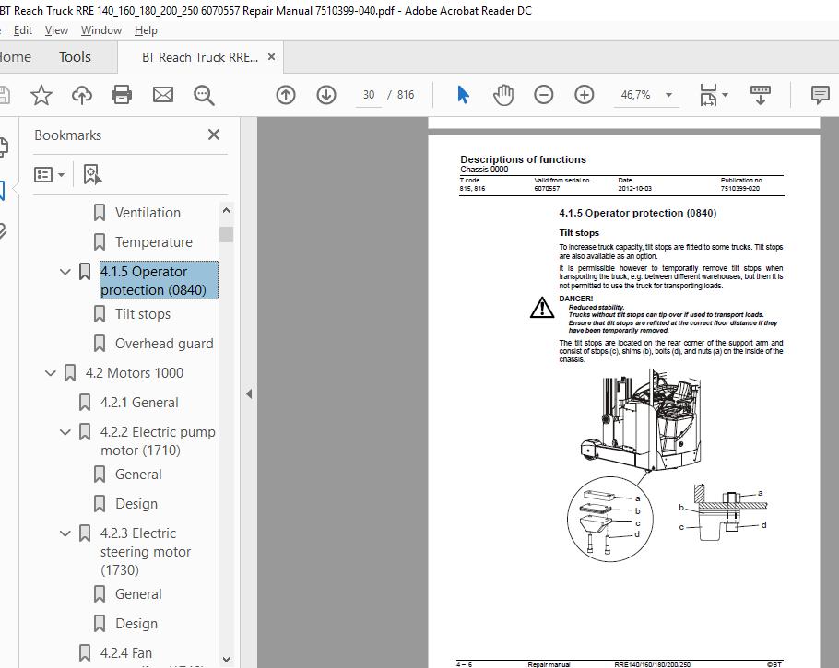Image resolution: width=839 pixels, height=668 pixels.
Task: Select Design under Electric steering motor
Action: coord(136,624)
